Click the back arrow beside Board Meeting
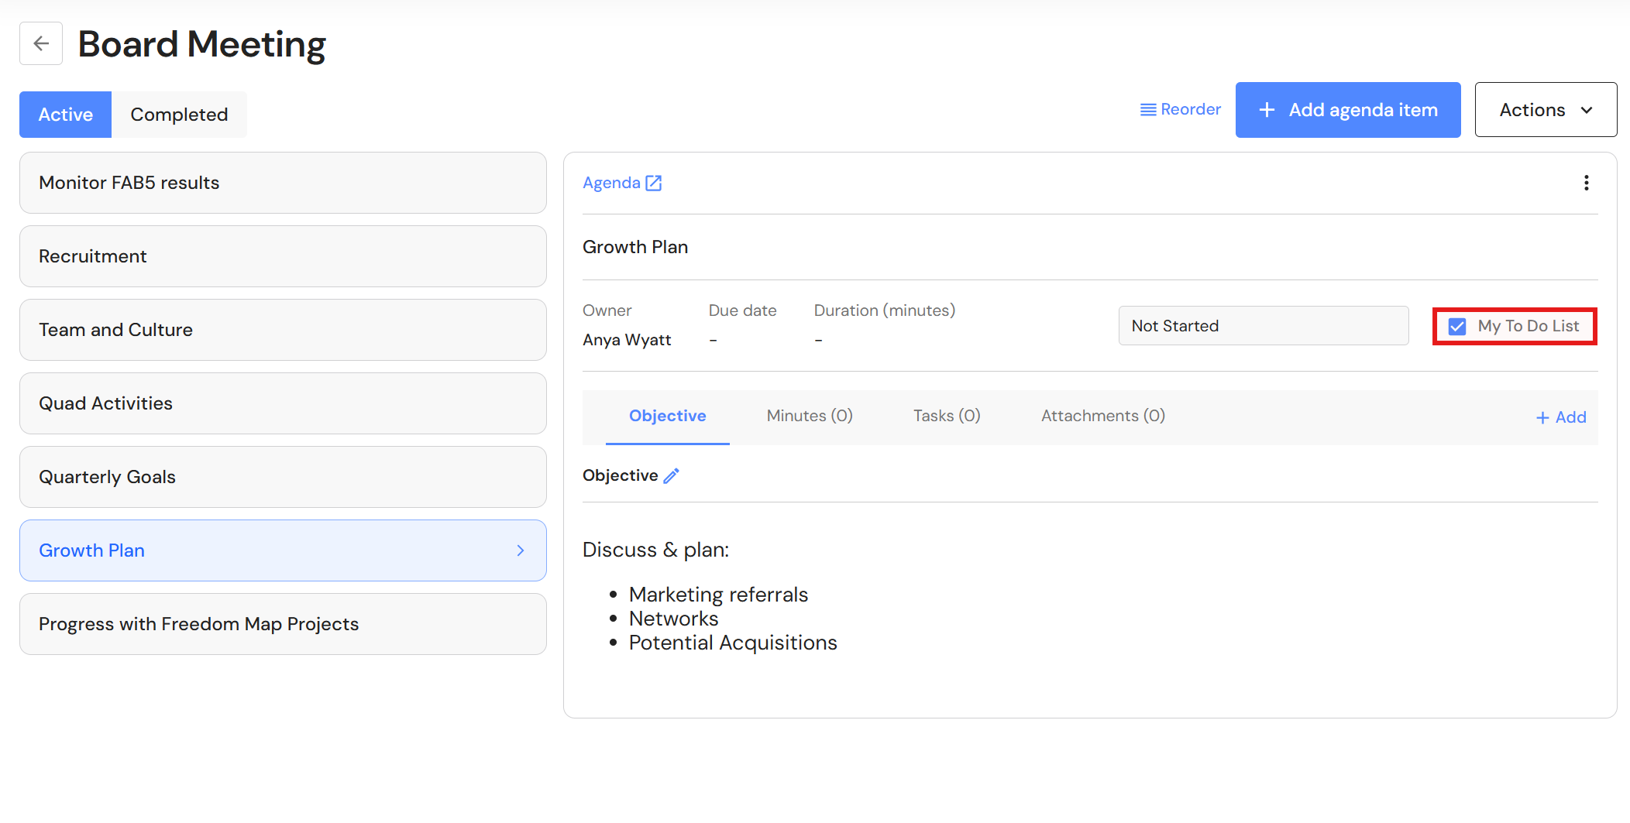 pyautogui.click(x=41, y=44)
